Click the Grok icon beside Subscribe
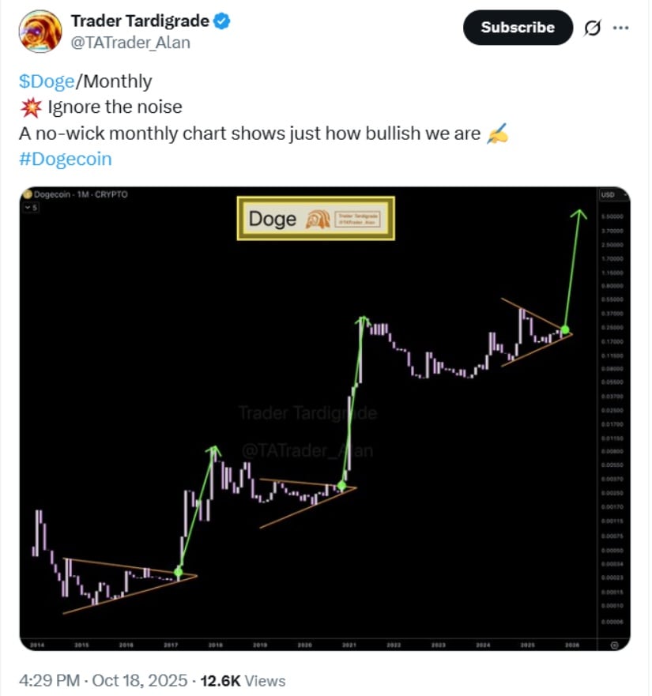Viewport: 652px width, 696px height. [592, 28]
